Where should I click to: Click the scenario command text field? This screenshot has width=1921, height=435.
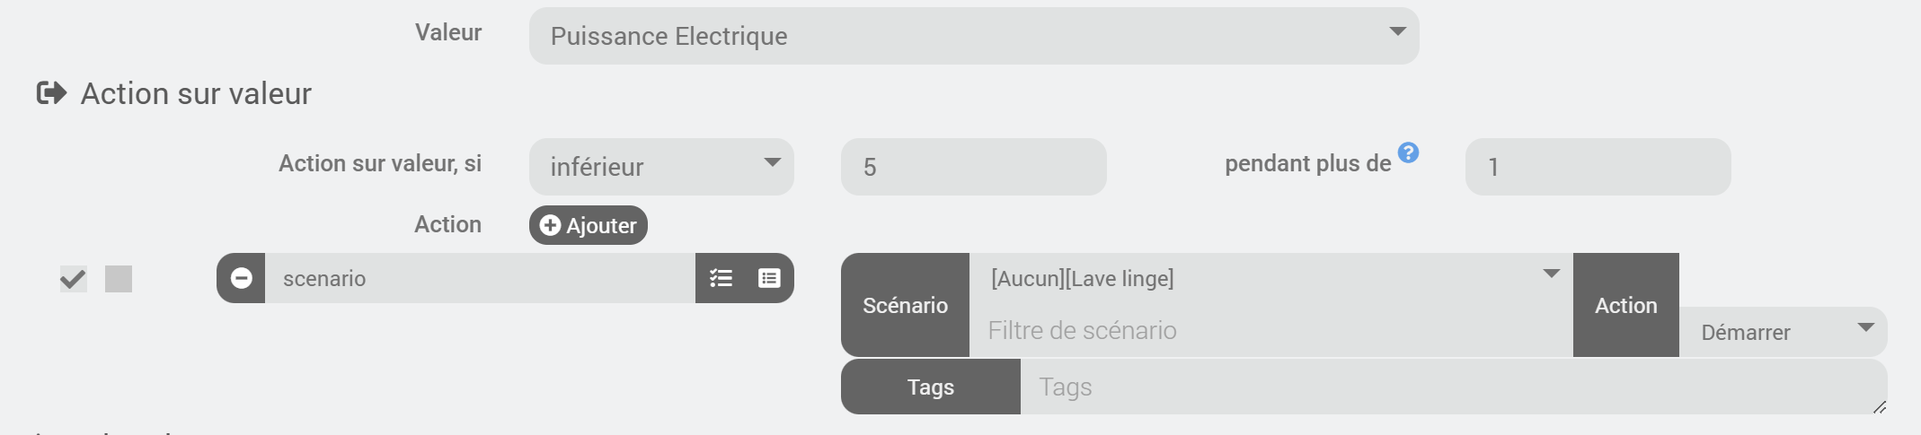pyautogui.click(x=480, y=278)
